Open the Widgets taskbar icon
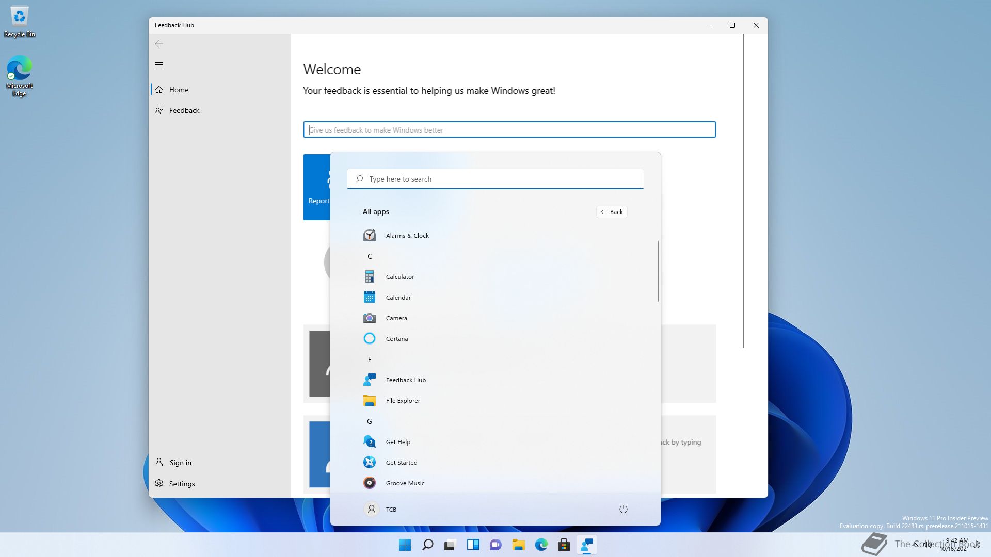The height and width of the screenshot is (557, 991). [x=473, y=545]
